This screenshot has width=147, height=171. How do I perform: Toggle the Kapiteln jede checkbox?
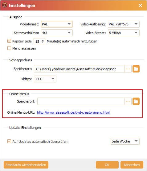point(9,41)
